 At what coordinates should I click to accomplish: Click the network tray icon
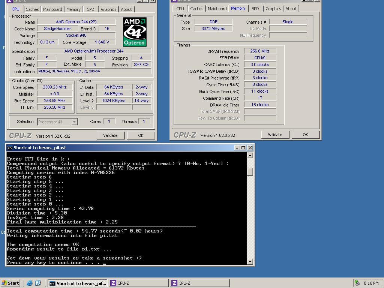coord(357,283)
